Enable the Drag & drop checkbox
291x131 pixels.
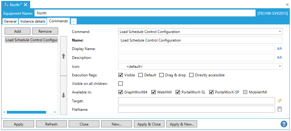tap(161, 75)
